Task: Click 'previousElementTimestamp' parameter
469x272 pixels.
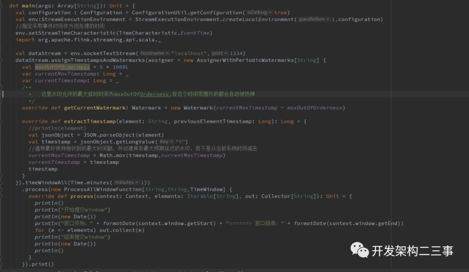Action: 213,122
